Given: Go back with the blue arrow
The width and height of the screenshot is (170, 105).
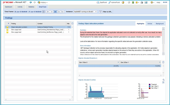Looking at the screenshot, I should click(x=31, y=2).
